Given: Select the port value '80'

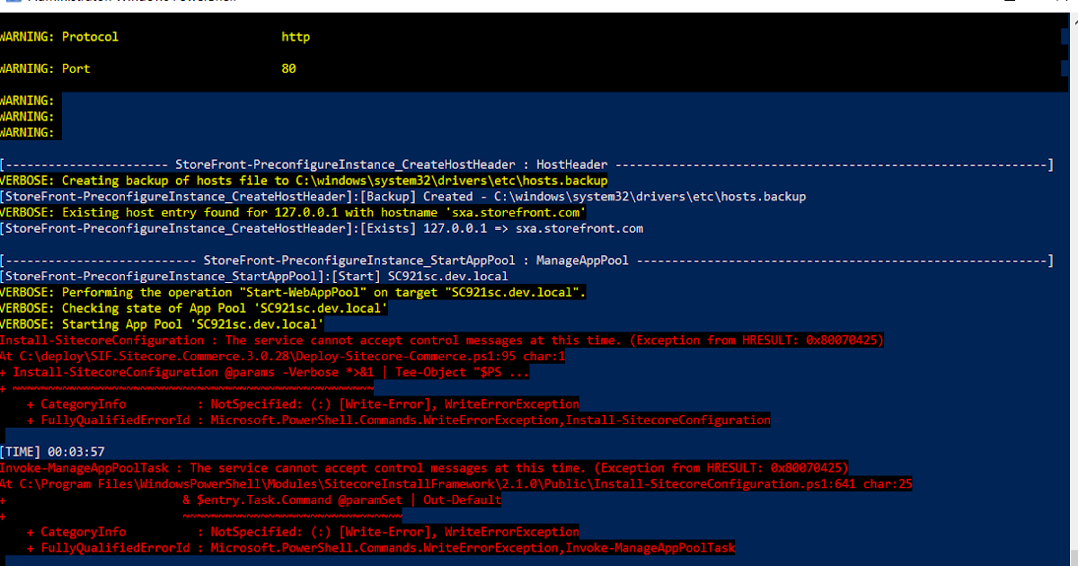Looking at the screenshot, I should 288,68.
